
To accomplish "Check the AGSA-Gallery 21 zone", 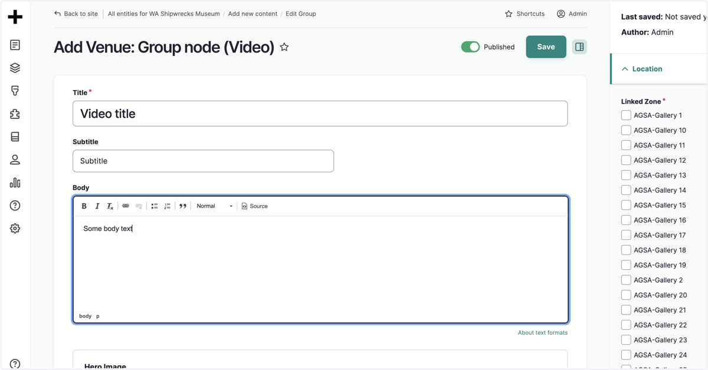I will [626, 310].
